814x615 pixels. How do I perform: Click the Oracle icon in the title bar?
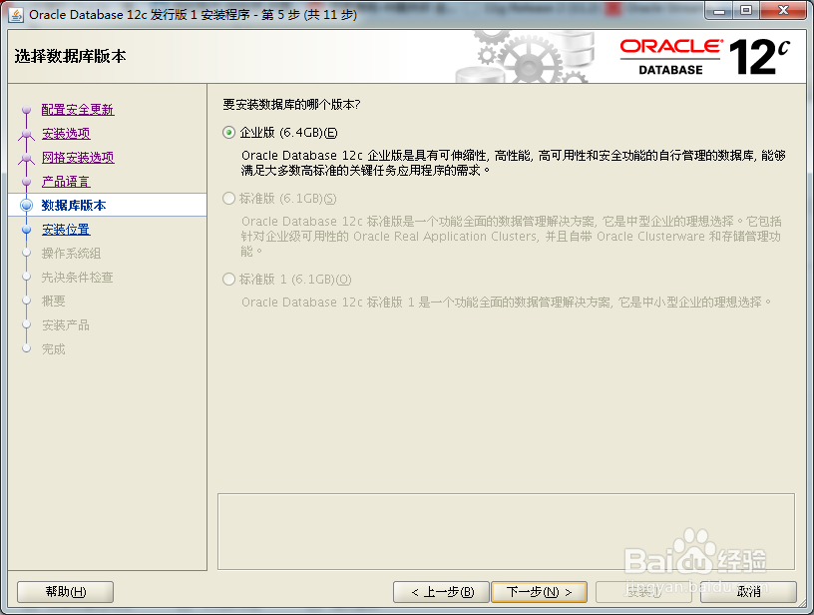point(14,13)
